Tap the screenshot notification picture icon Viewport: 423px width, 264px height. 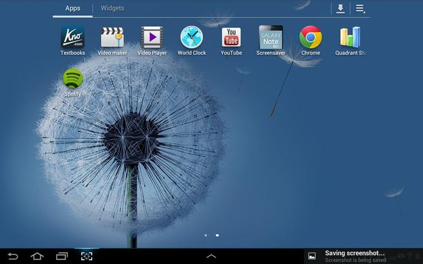(312, 256)
